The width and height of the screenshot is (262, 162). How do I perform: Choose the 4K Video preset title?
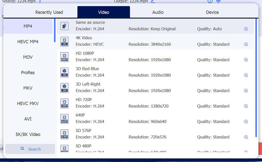(84, 38)
